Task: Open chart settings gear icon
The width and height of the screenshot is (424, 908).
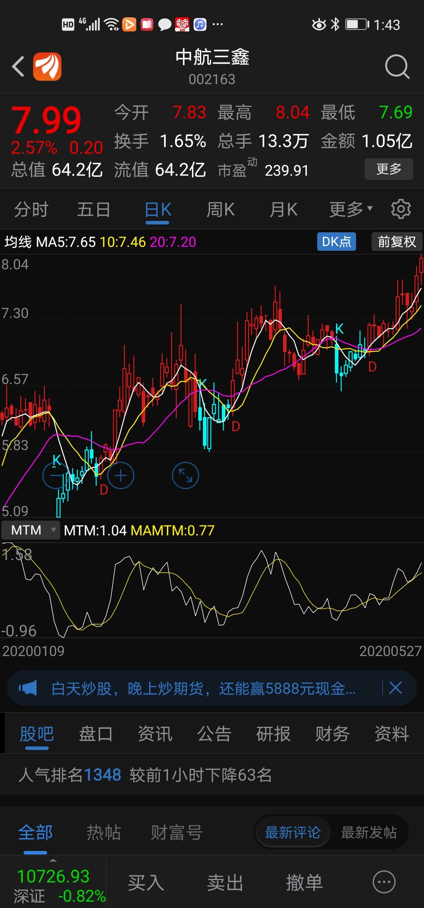Action: pos(401,209)
